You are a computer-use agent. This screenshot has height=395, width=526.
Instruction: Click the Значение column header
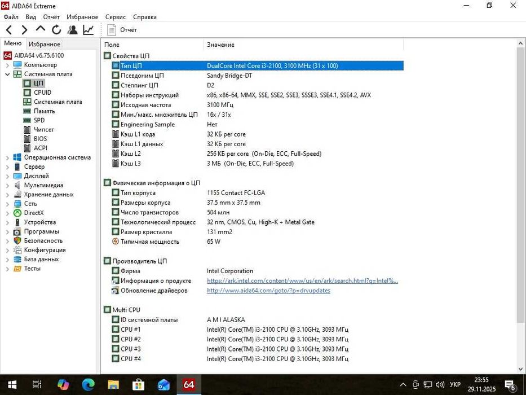click(x=303, y=45)
